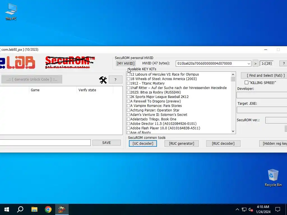This screenshot has width=287, height=215.
Task: Expand the HWID combo box dropdown
Action: (x=249, y=64)
